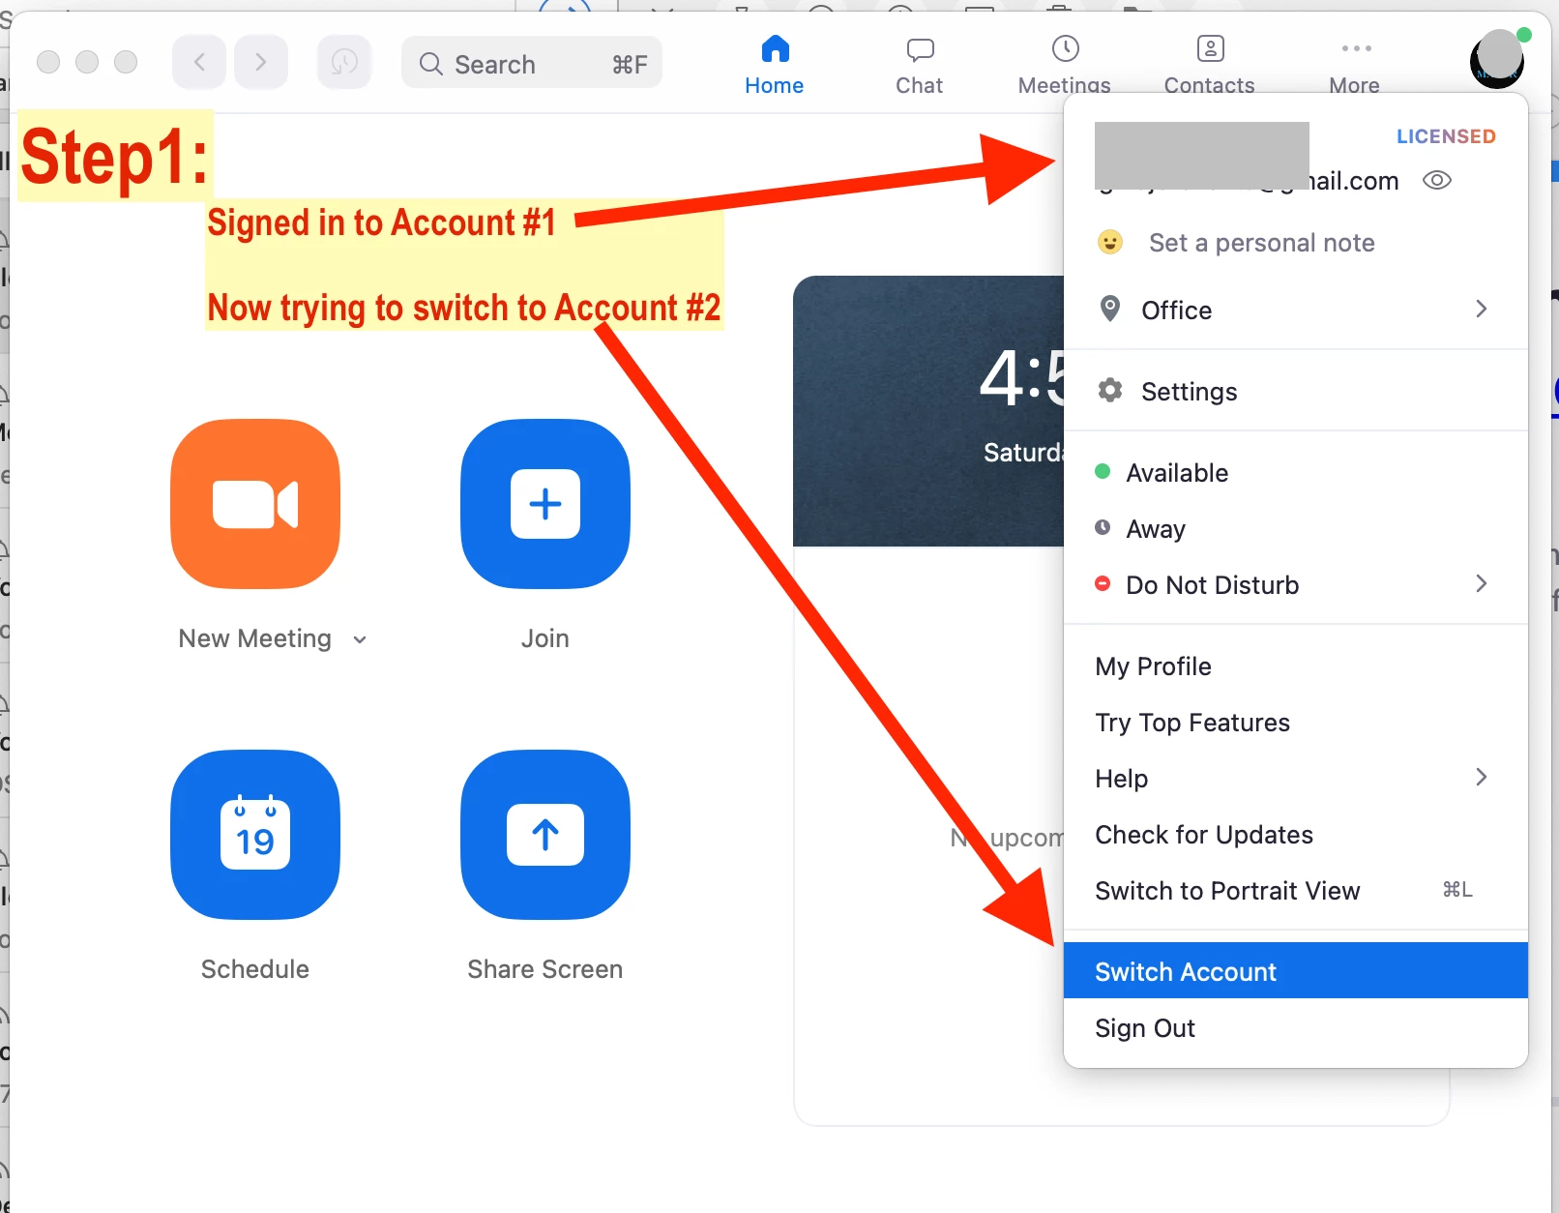Image resolution: width=1559 pixels, height=1213 pixels.
Task: Switch to the Meetings tab
Action: tap(1065, 65)
